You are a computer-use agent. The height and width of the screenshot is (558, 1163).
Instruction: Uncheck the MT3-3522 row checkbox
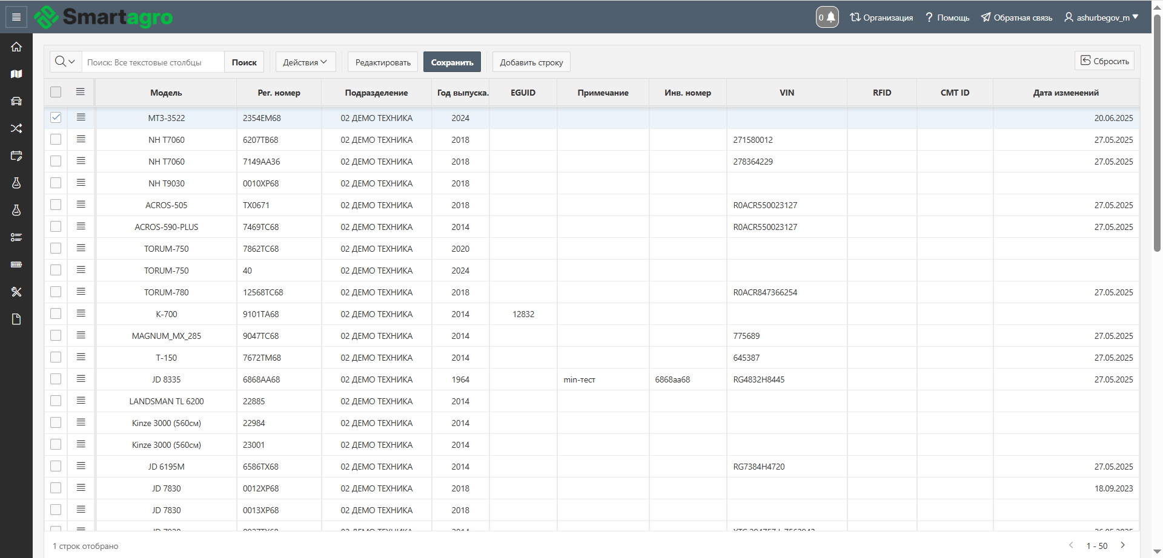click(x=56, y=117)
